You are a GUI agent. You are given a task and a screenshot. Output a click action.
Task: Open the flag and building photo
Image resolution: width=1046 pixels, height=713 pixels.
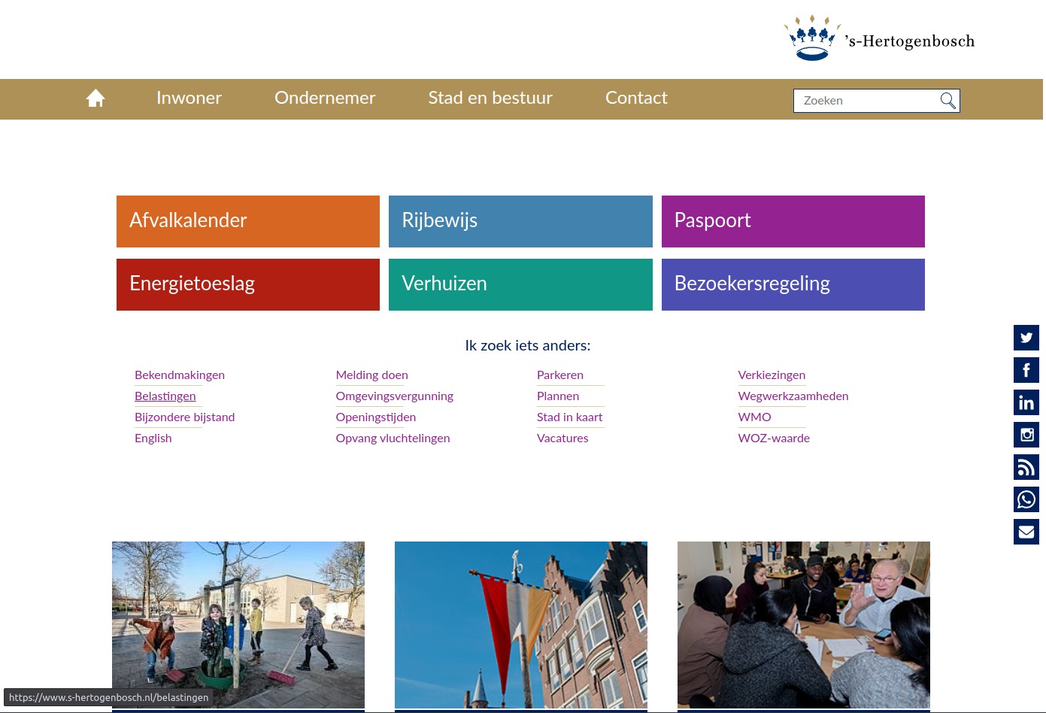(x=521, y=625)
